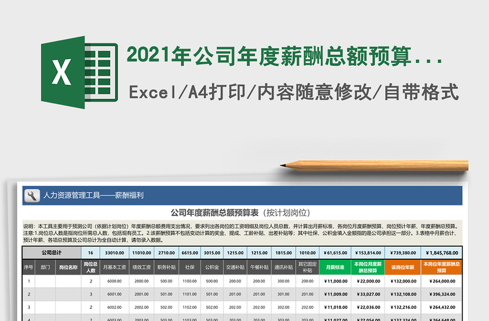This screenshot has width=489, height=321.
Task: Select the 社保 column header cell
Action: 189,267
